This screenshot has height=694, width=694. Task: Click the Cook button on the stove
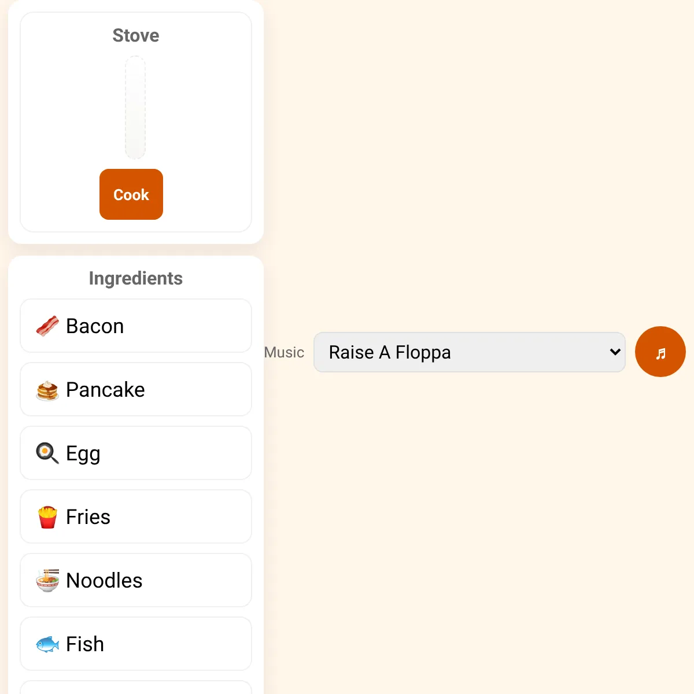pyautogui.click(x=131, y=194)
